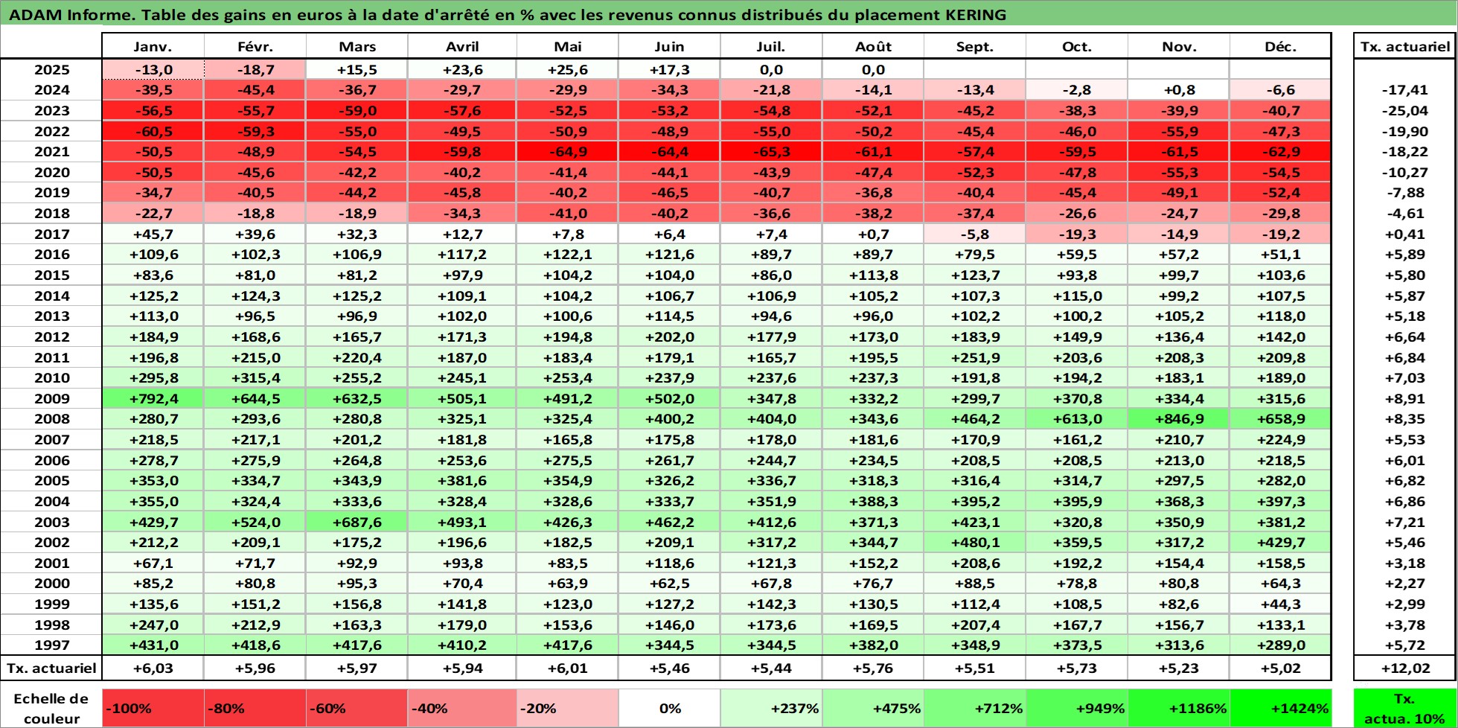This screenshot has height=728, width=1458.
Task: Click the +1186% color scale swatch
Action: coord(1179,708)
